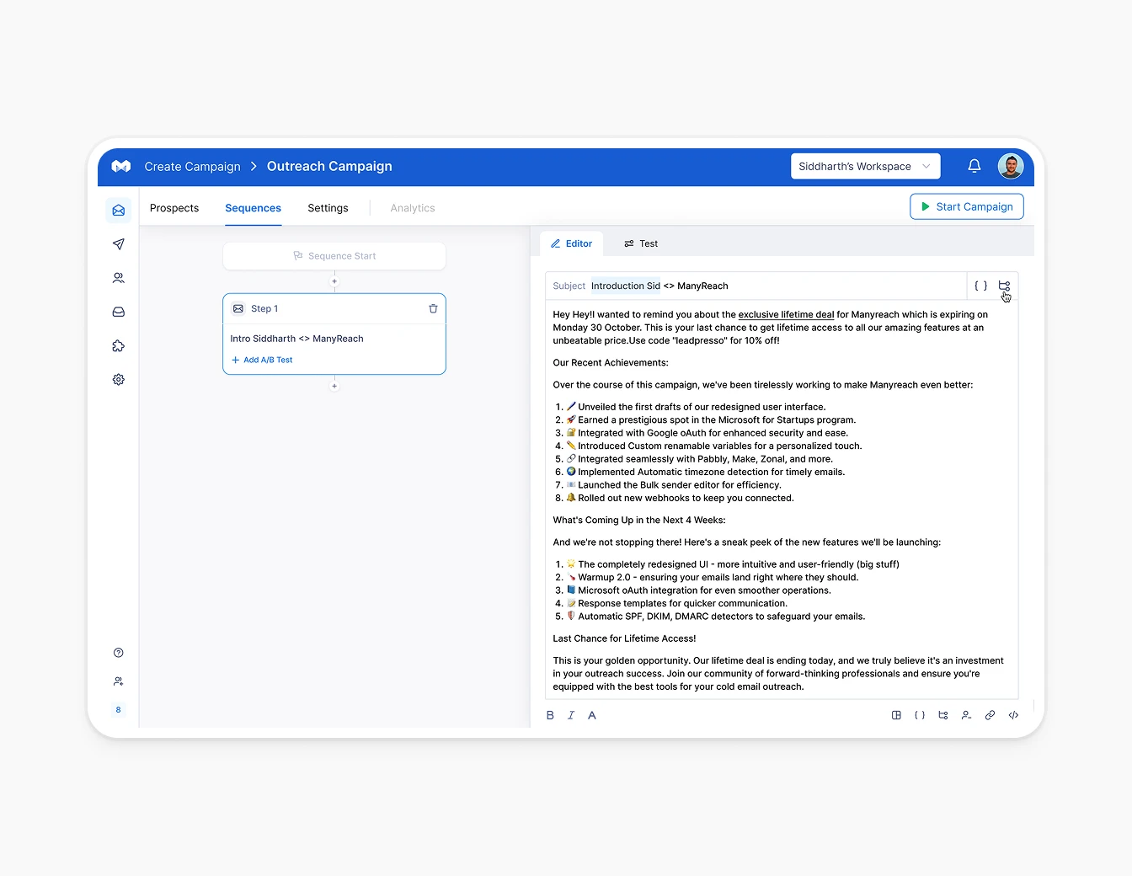Open the code view icon in editor toolbar
The height and width of the screenshot is (876, 1132).
[x=1013, y=715]
